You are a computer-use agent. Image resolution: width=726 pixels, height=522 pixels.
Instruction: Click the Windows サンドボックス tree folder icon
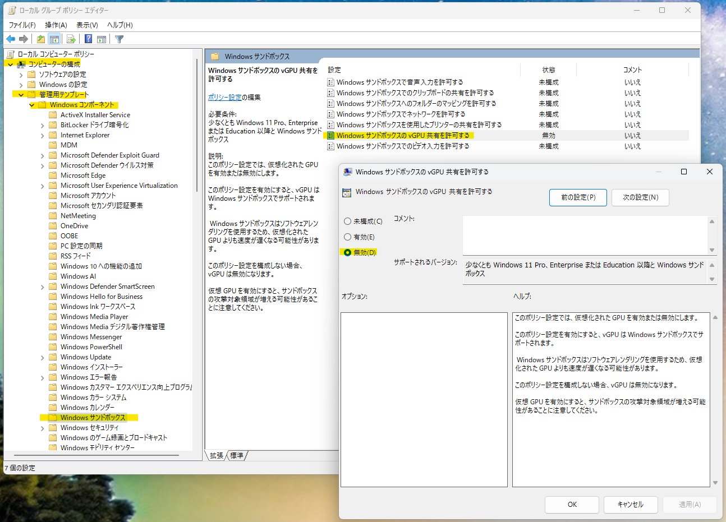pyautogui.click(x=53, y=418)
